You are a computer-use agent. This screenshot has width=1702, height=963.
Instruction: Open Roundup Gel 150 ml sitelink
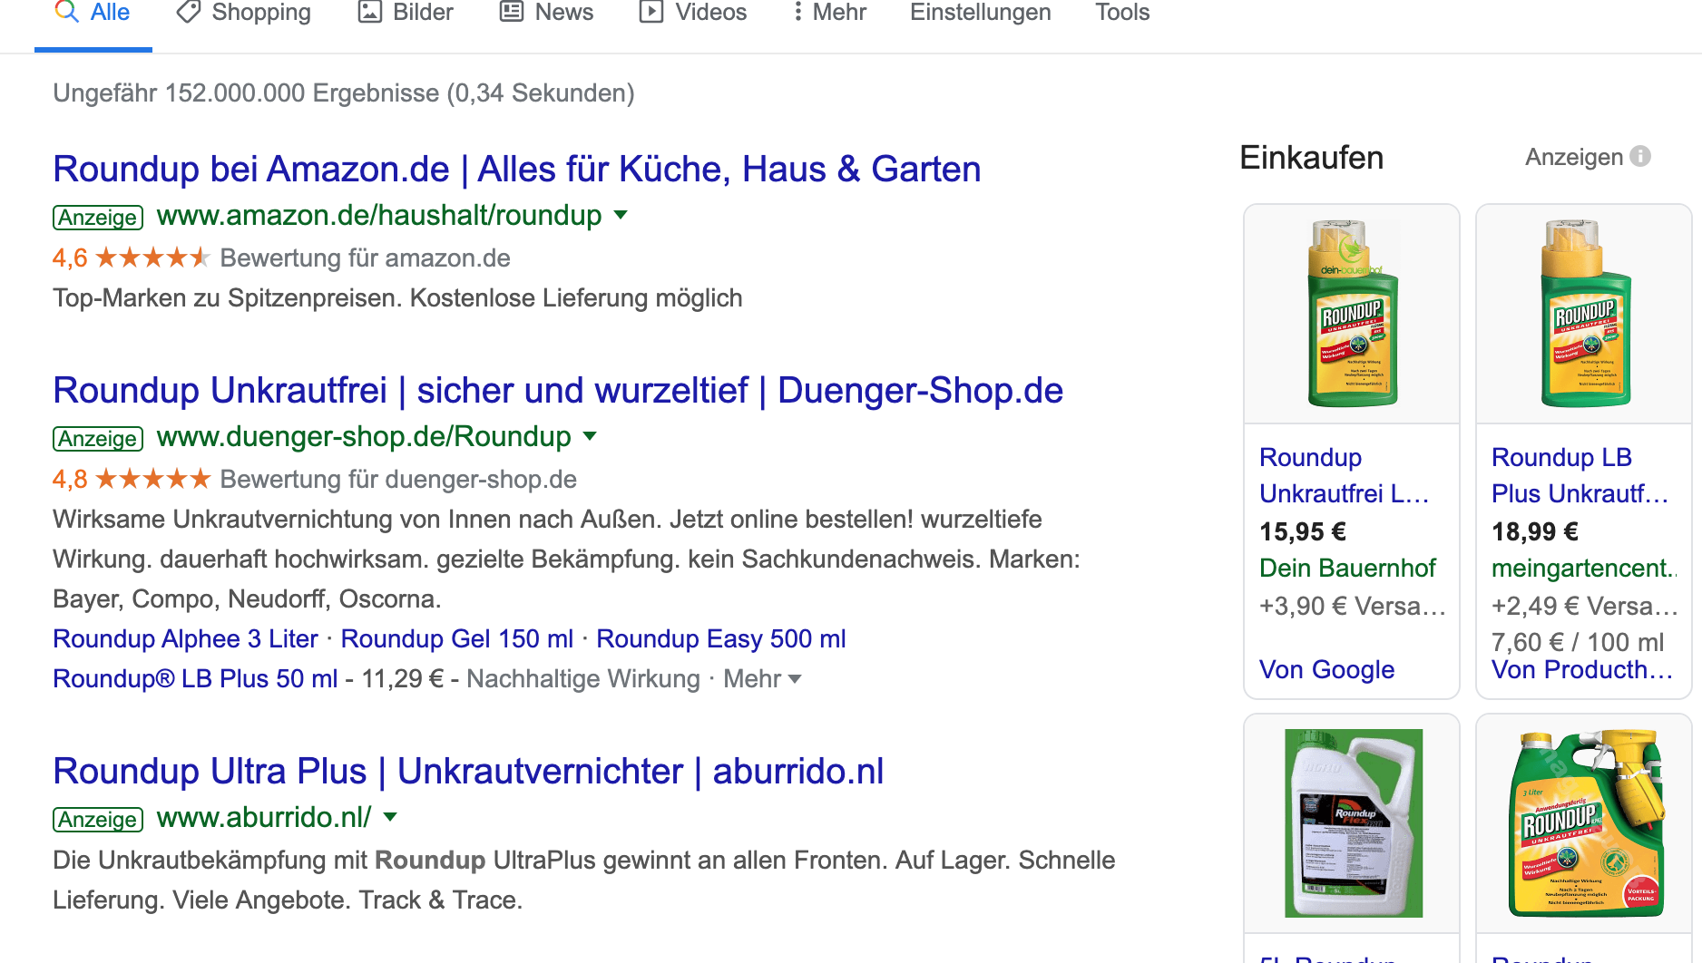(x=457, y=639)
